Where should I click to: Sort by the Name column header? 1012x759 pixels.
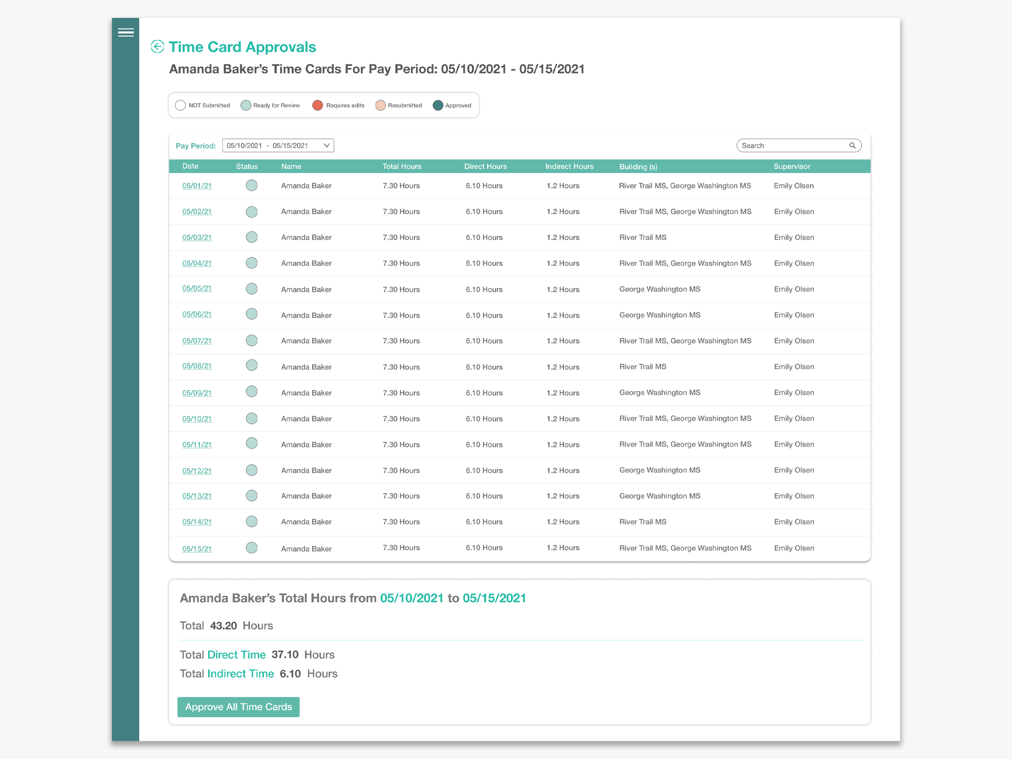(291, 166)
